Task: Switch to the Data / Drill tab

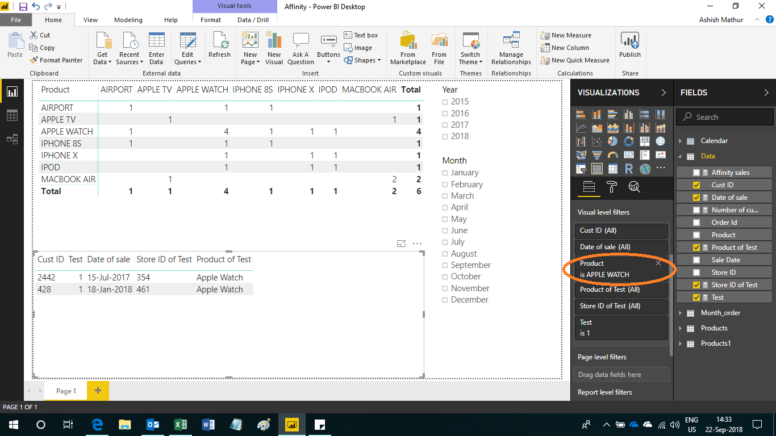Action: (x=253, y=20)
